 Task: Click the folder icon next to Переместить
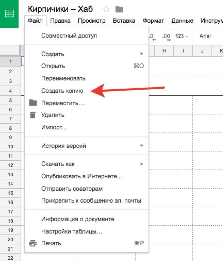tap(33, 103)
